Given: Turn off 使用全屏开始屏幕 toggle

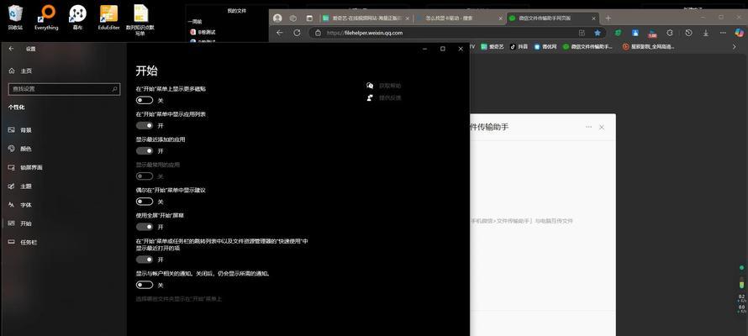Looking at the screenshot, I should click(145, 227).
